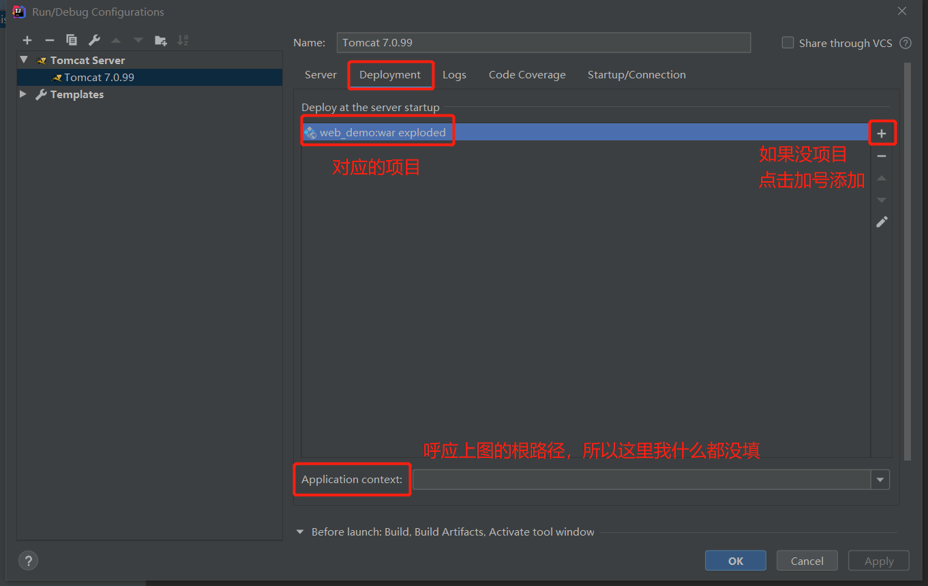The height and width of the screenshot is (586, 928).
Task: Switch to the Code Coverage tab
Action: tap(527, 75)
